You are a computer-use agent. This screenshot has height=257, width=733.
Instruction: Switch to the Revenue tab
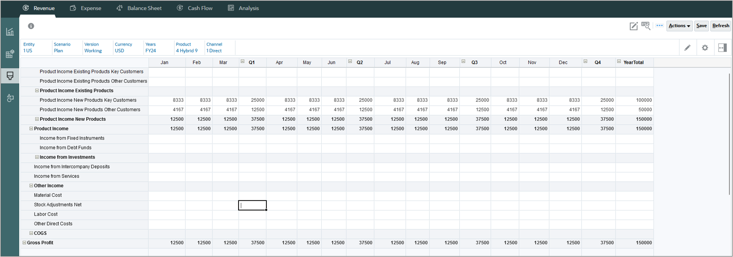tap(38, 8)
